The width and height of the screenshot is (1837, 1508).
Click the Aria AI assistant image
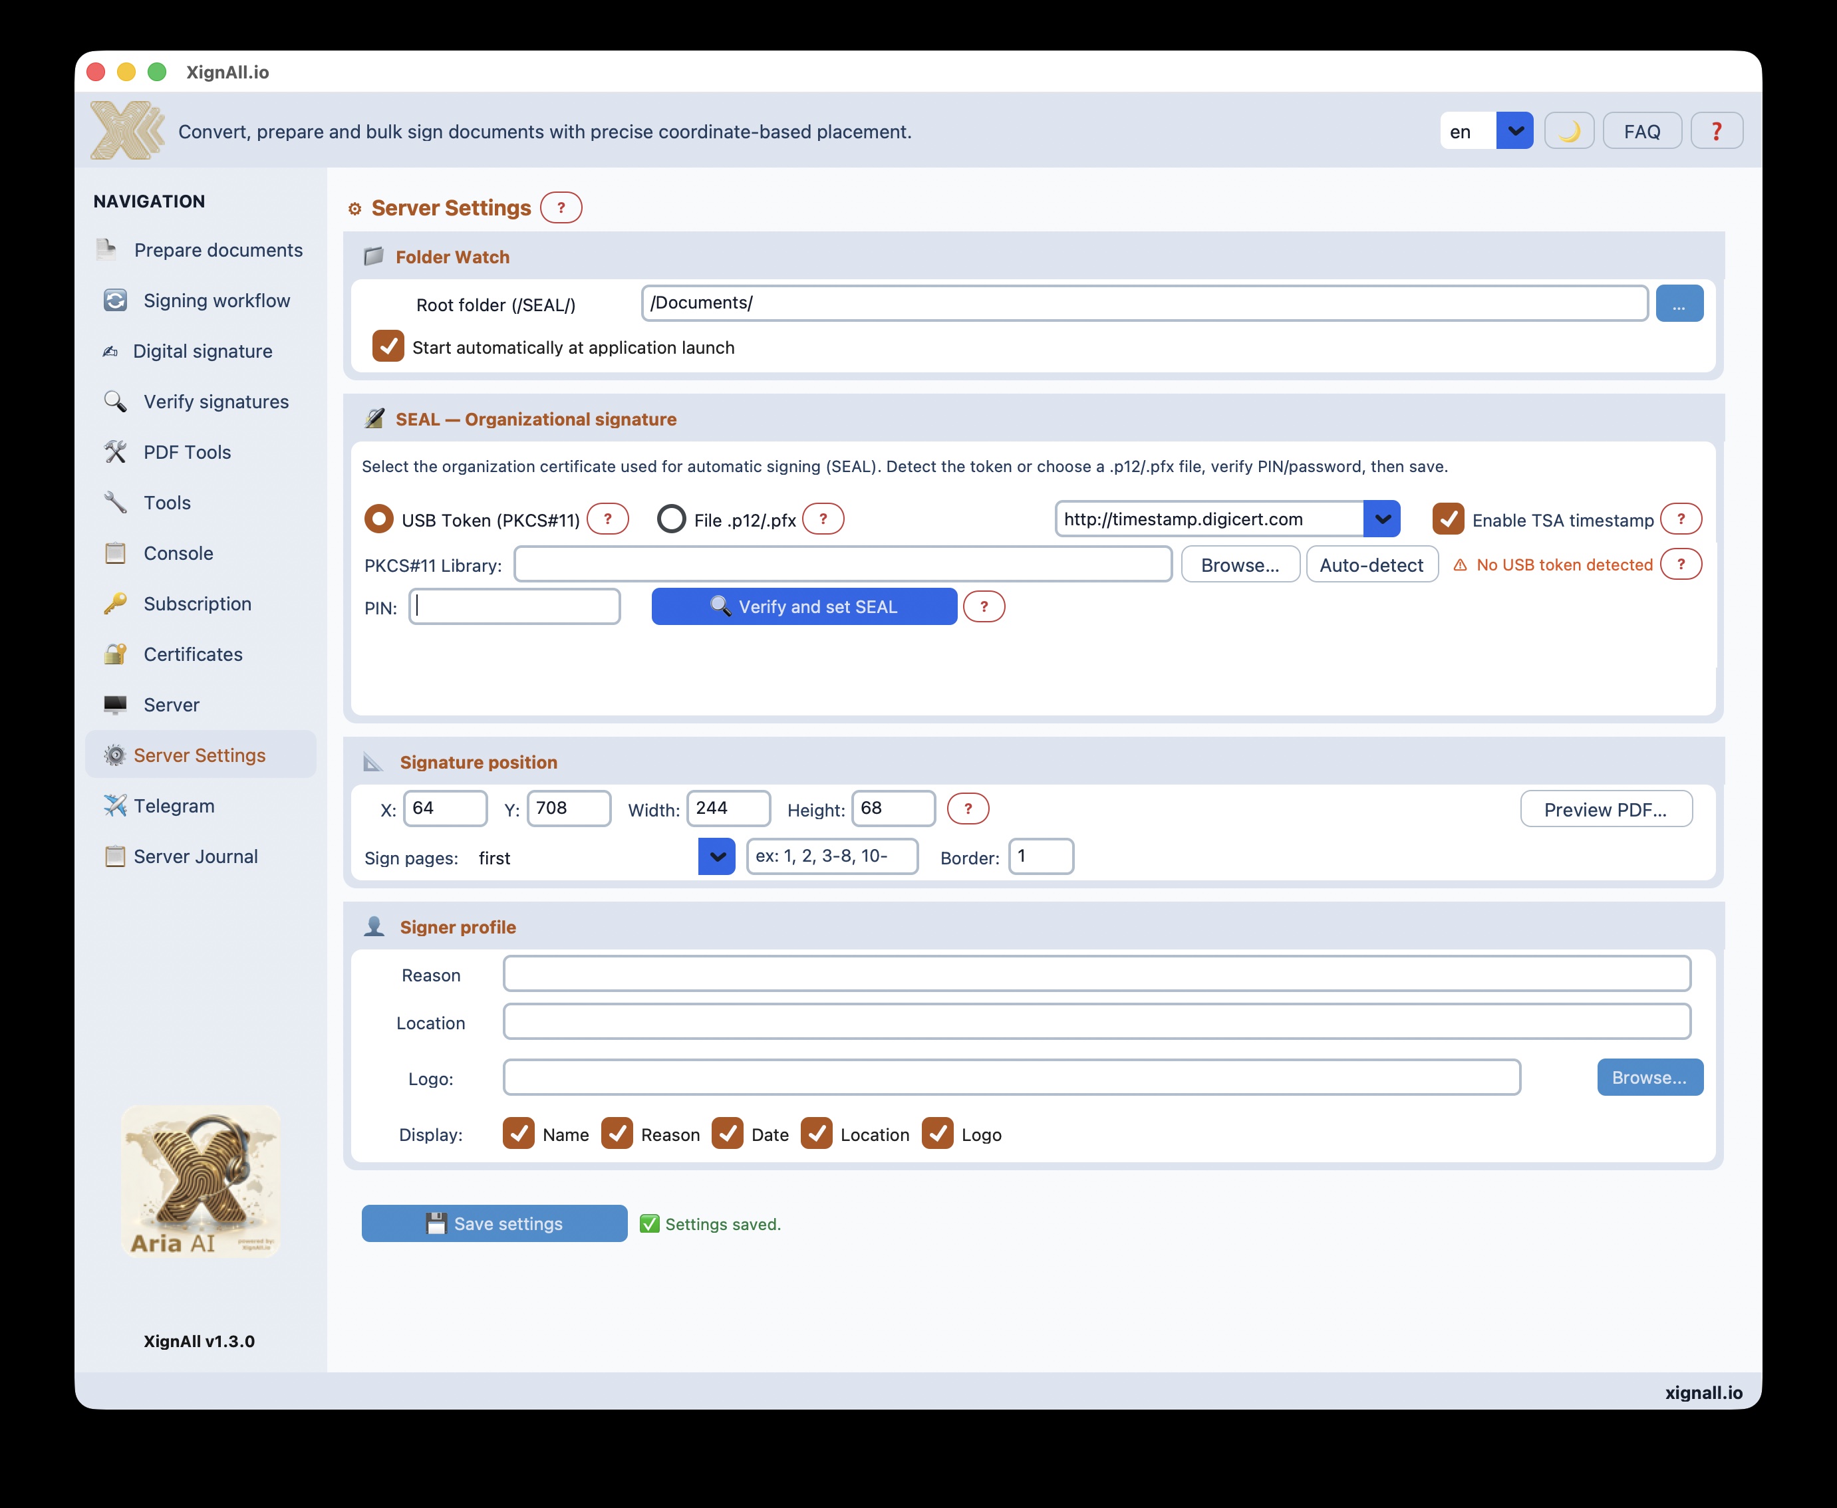coord(201,1182)
